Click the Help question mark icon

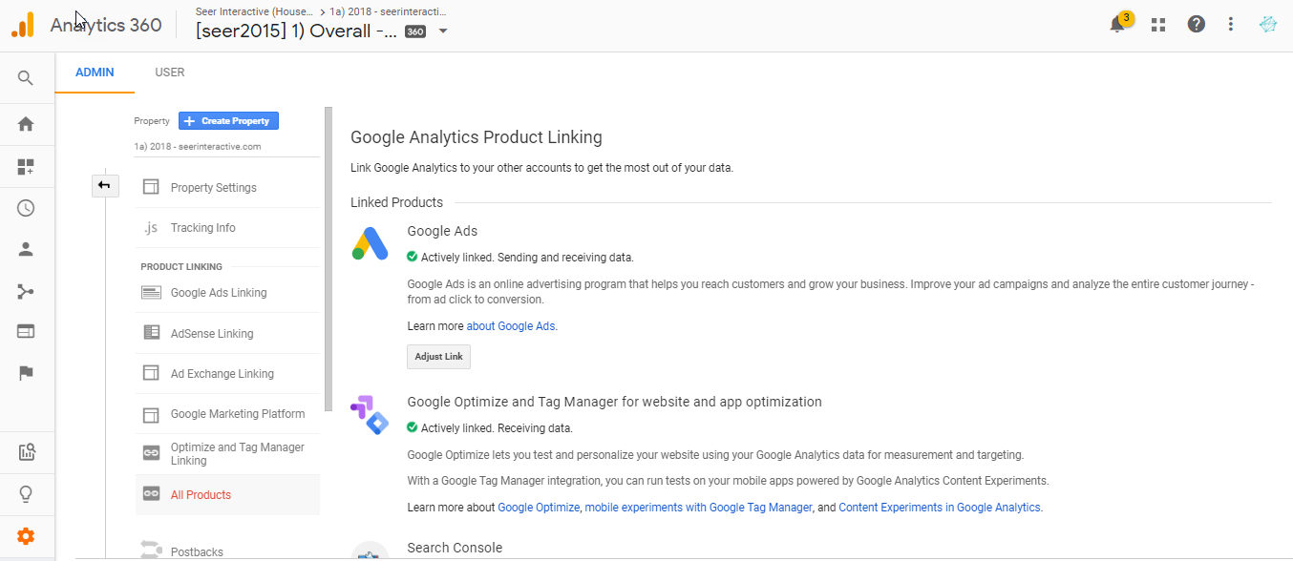(1196, 25)
